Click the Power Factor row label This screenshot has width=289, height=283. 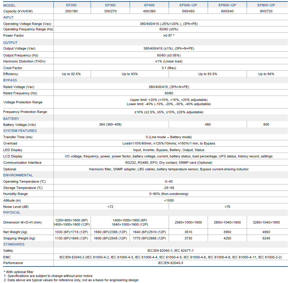point(14,35)
